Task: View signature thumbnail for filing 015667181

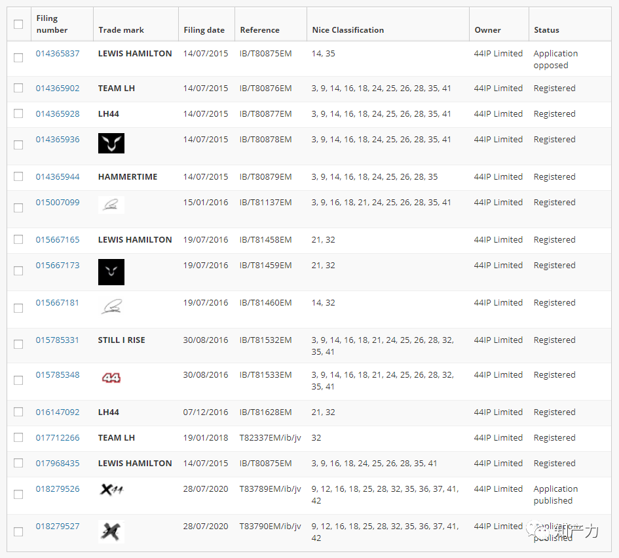Action: [x=111, y=307]
